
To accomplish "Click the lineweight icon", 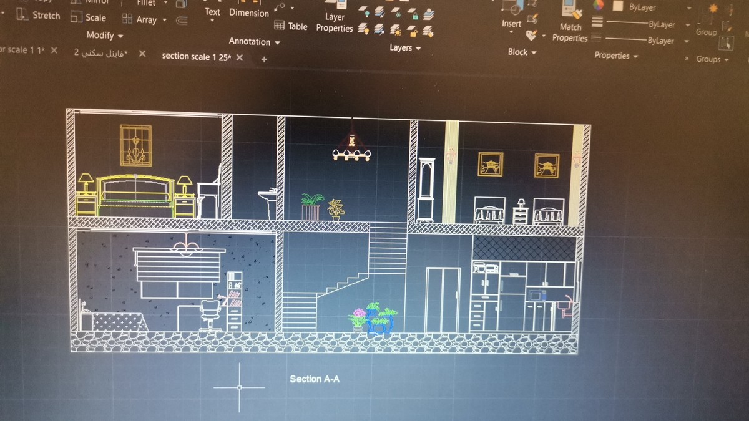I will pos(597,22).
